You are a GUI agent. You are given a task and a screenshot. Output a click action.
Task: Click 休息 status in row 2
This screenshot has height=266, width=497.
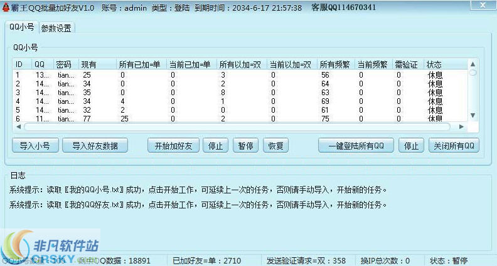435,84
